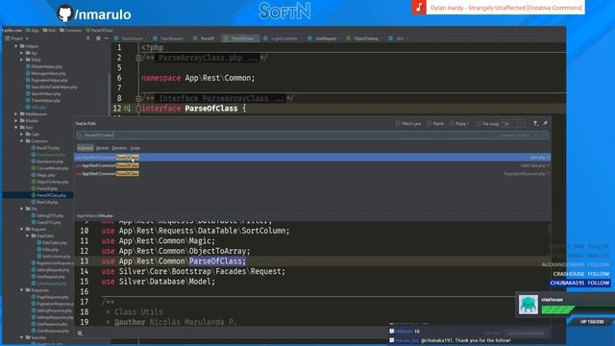Expand the Middlewares folder in tree
Screen dimensions: 615x346
(x=16, y=114)
